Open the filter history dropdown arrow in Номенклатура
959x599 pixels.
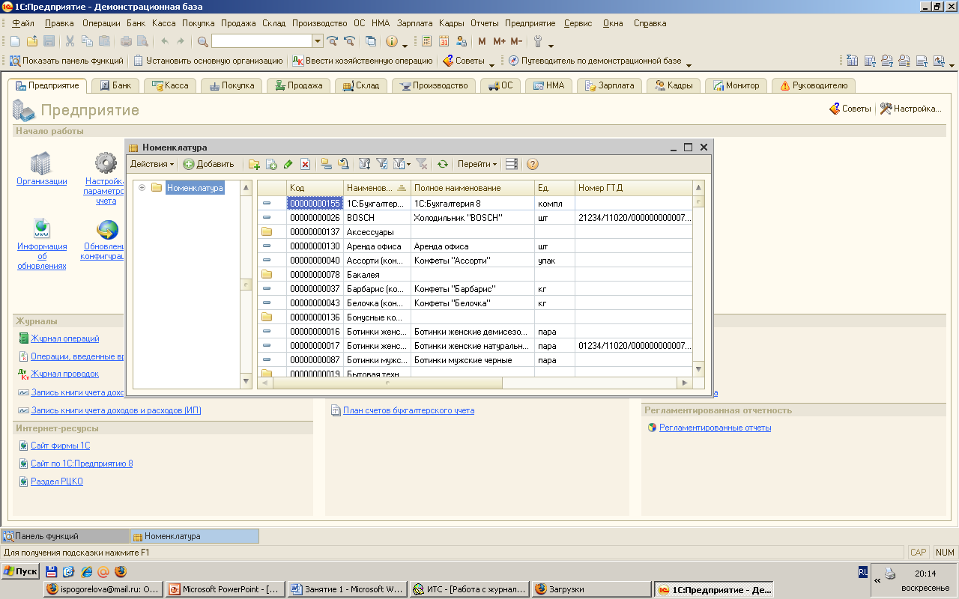(x=408, y=164)
